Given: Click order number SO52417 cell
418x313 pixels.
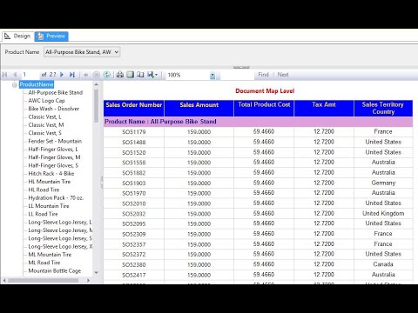Looking at the screenshot, I should tap(134, 275).
